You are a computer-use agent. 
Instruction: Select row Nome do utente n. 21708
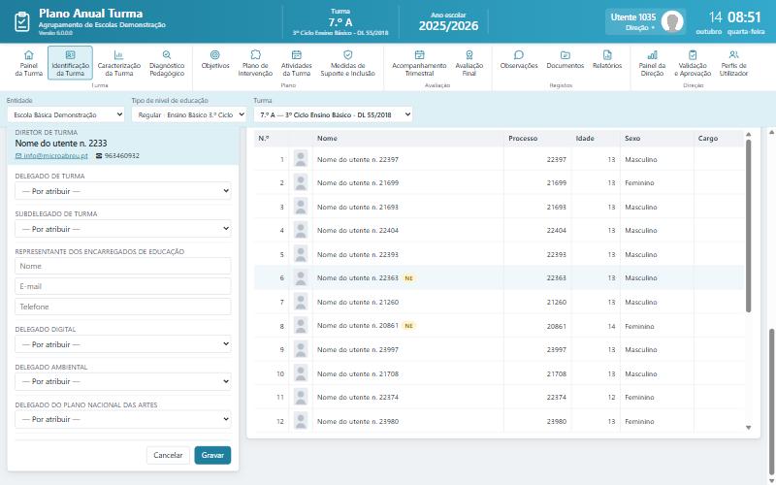click(x=499, y=373)
